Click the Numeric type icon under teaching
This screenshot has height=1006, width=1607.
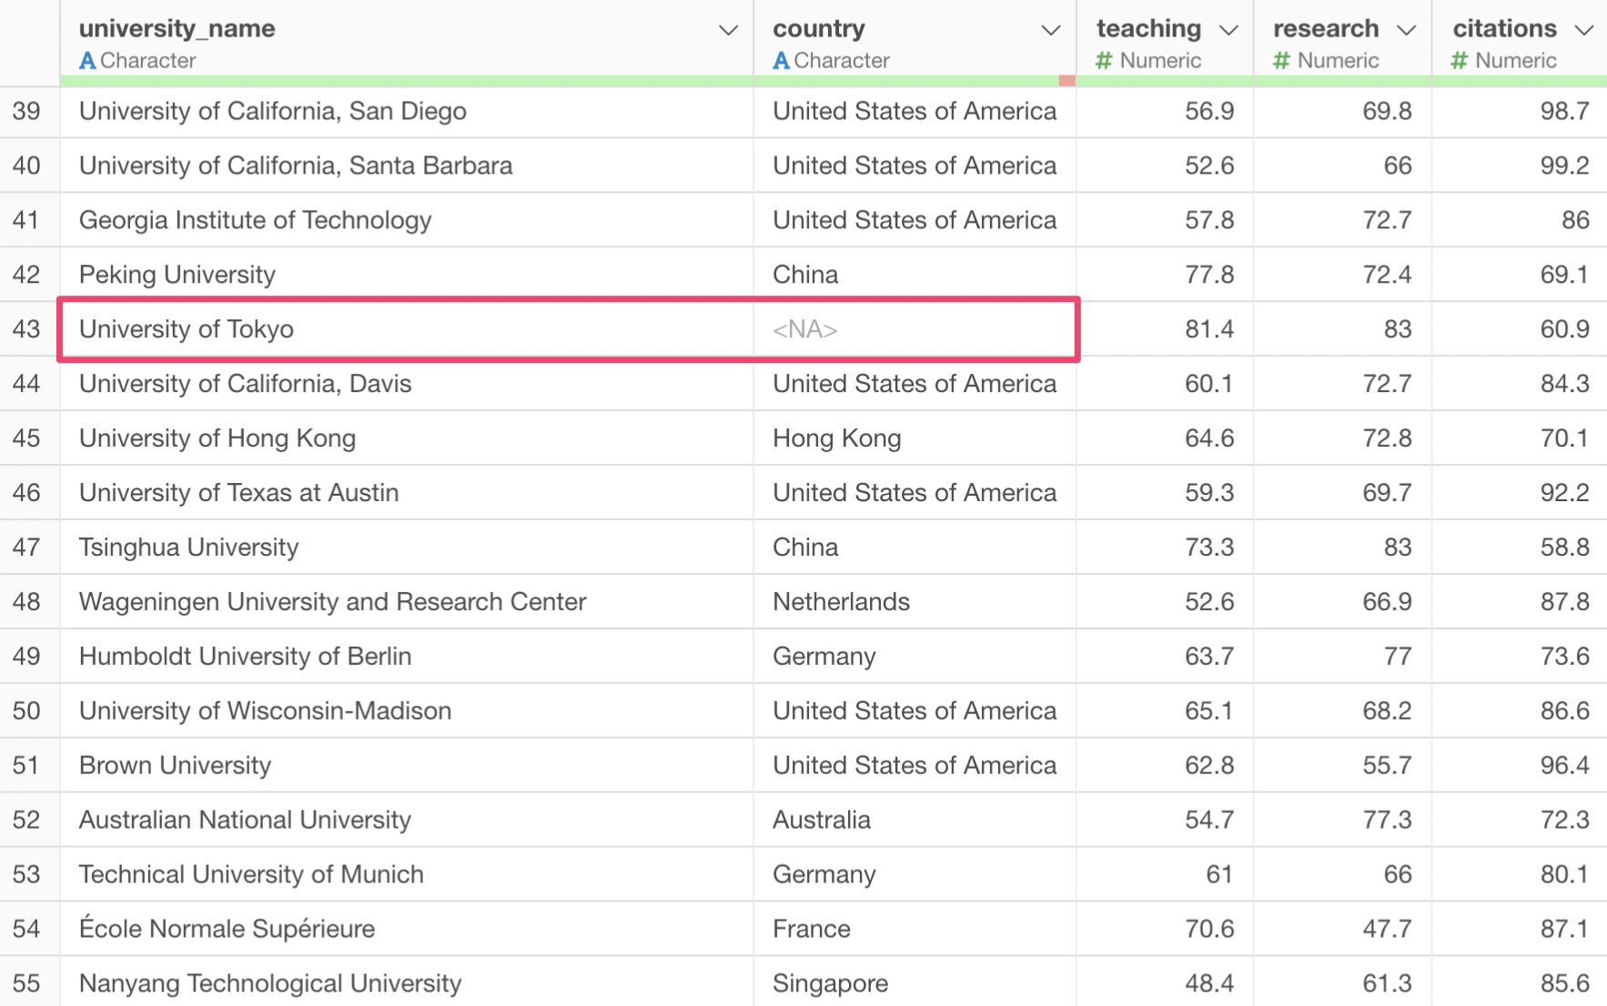1104,61
